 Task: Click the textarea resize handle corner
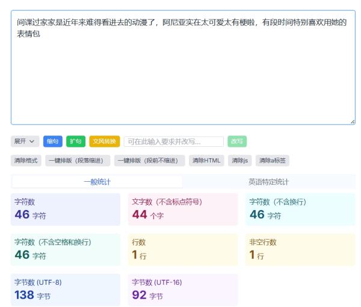coord(353,122)
